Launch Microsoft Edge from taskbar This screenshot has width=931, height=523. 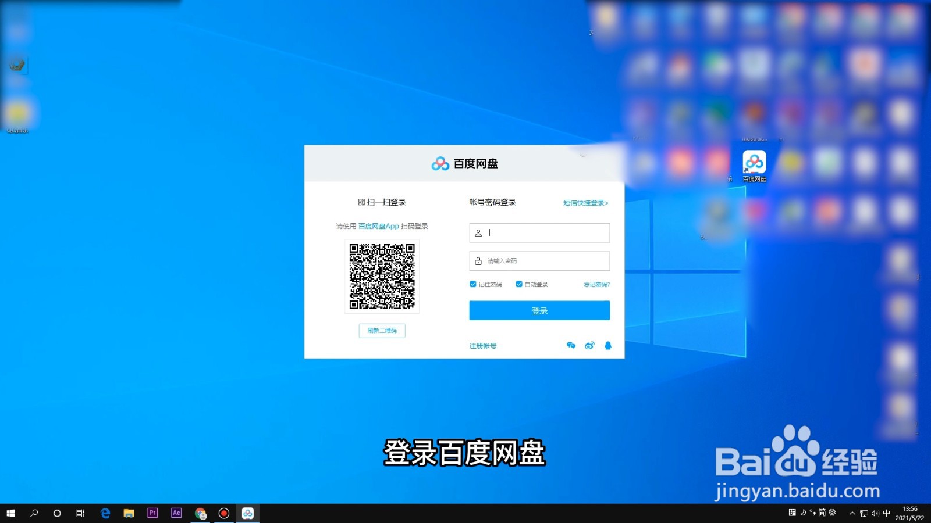[x=105, y=513]
